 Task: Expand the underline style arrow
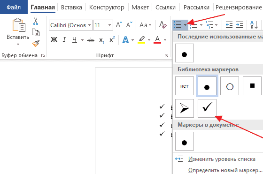click(x=82, y=40)
